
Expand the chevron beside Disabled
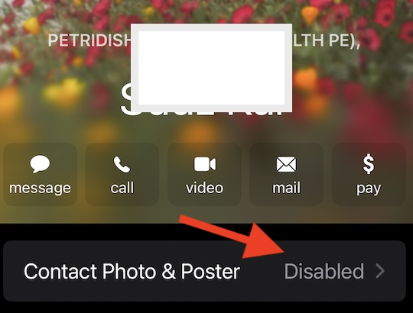(x=380, y=271)
